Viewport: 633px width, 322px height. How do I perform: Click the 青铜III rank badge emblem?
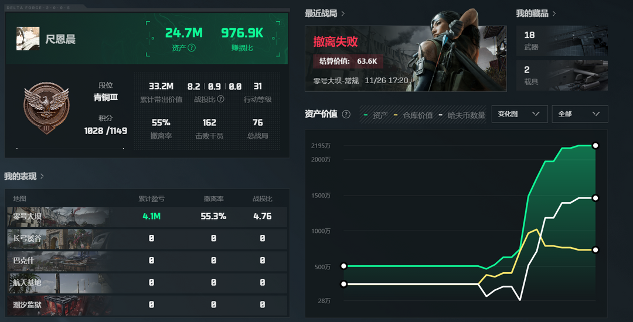(x=46, y=107)
